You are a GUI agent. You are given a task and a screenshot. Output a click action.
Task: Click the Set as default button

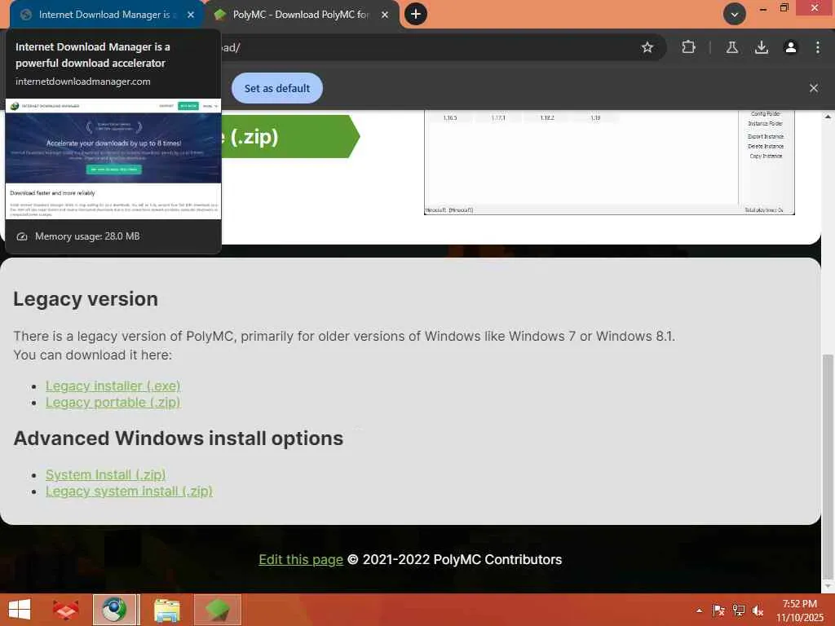coord(277,88)
